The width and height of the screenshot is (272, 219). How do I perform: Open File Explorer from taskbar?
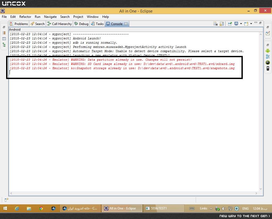29,208
